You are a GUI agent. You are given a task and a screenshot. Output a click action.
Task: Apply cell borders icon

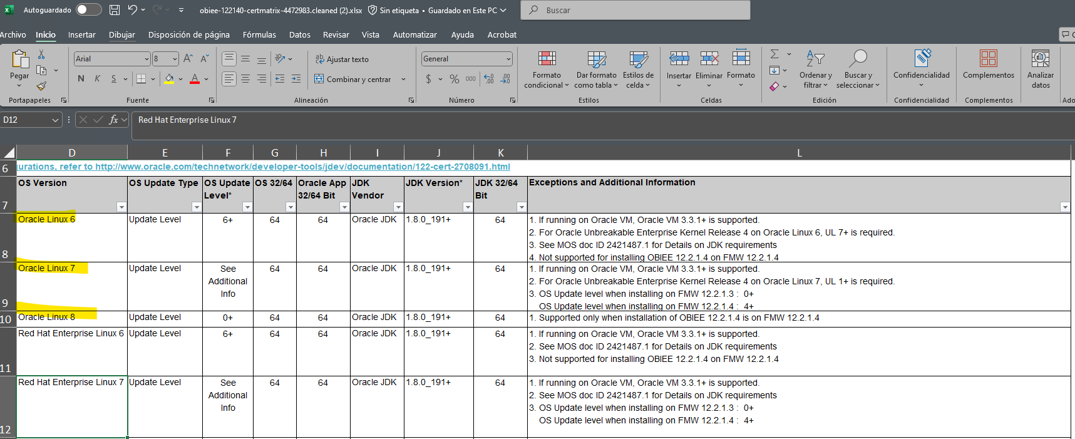tap(141, 79)
